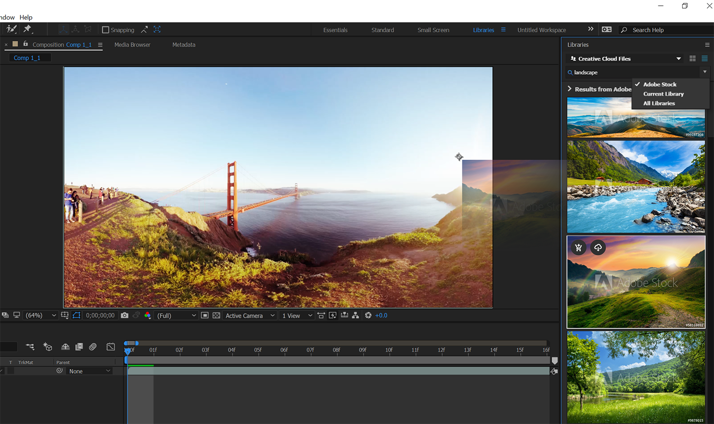Screen dimensions: 714x424
Task: Open the Parent dropdown set to None
Action: click(x=89, y=371)
